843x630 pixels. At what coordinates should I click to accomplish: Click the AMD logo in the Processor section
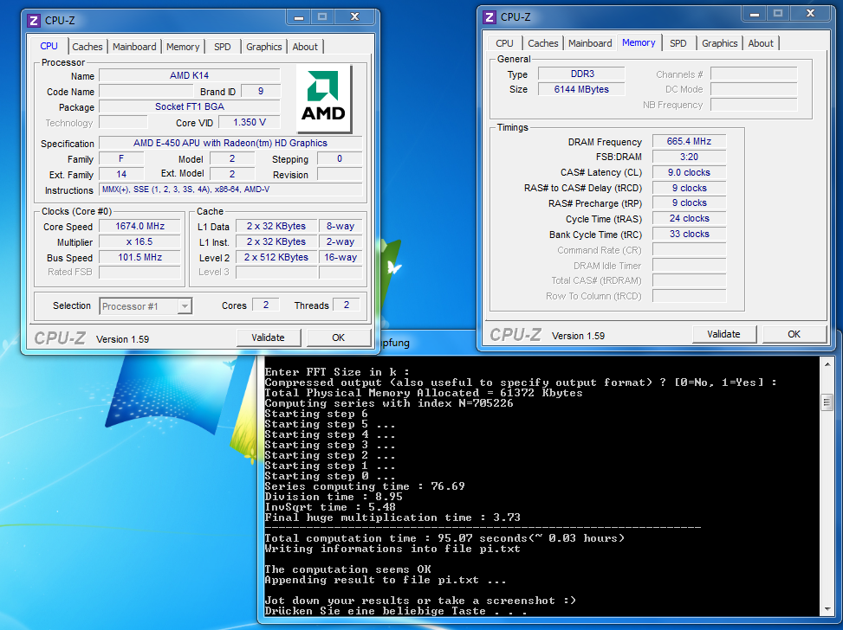click(324, 99)
